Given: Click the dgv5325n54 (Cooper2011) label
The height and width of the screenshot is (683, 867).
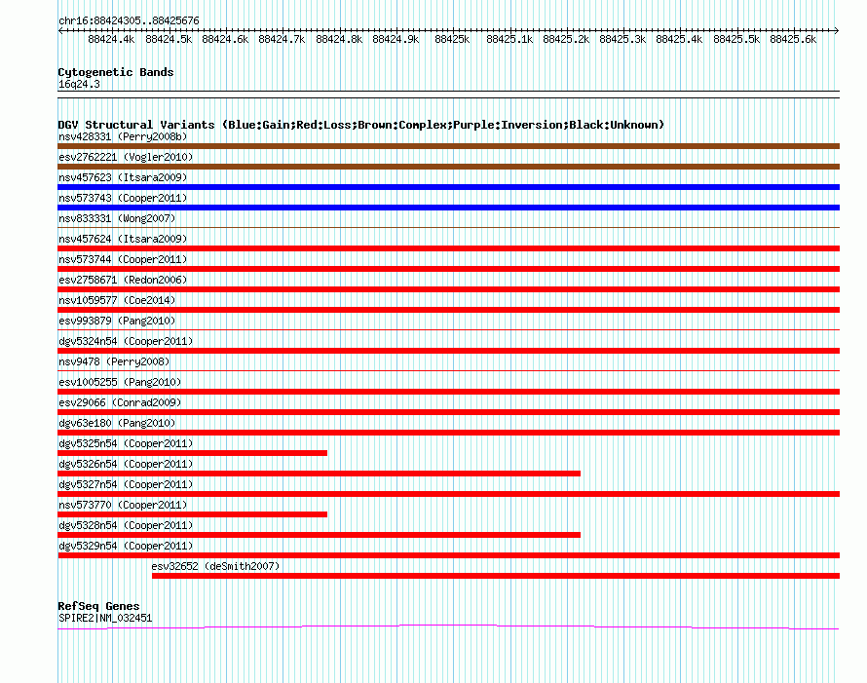Looking at the screenshot, I should (x=126, y=443).
